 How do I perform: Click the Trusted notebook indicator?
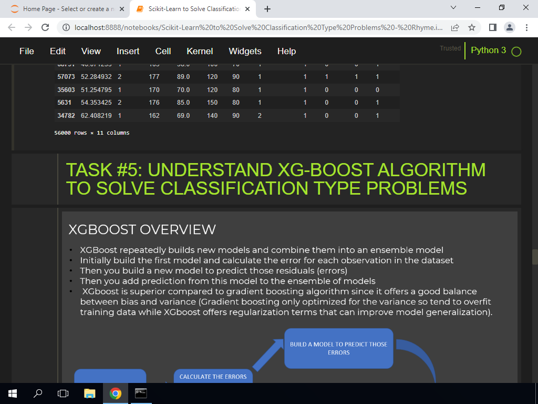[x=450, y=48]
